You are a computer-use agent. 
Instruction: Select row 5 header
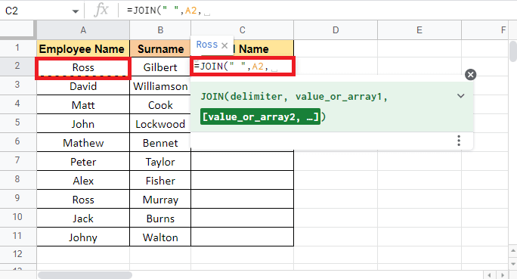click(x=17, y=122)
